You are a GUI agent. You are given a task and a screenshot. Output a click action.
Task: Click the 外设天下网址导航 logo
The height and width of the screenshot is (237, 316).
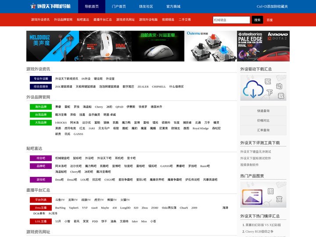tap(50, 6)
